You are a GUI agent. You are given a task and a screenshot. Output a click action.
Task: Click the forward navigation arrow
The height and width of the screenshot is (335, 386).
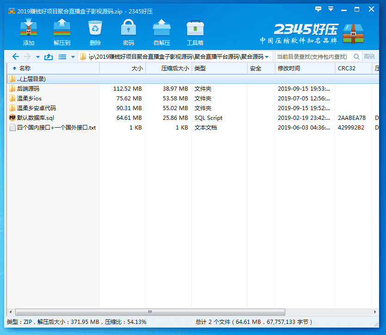[x=27, y=57]
